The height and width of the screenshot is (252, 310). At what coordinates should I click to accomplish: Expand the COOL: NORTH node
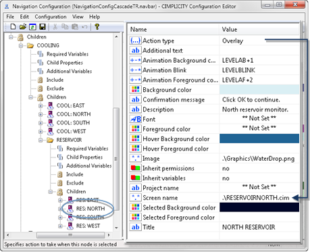tap(41, 114)
